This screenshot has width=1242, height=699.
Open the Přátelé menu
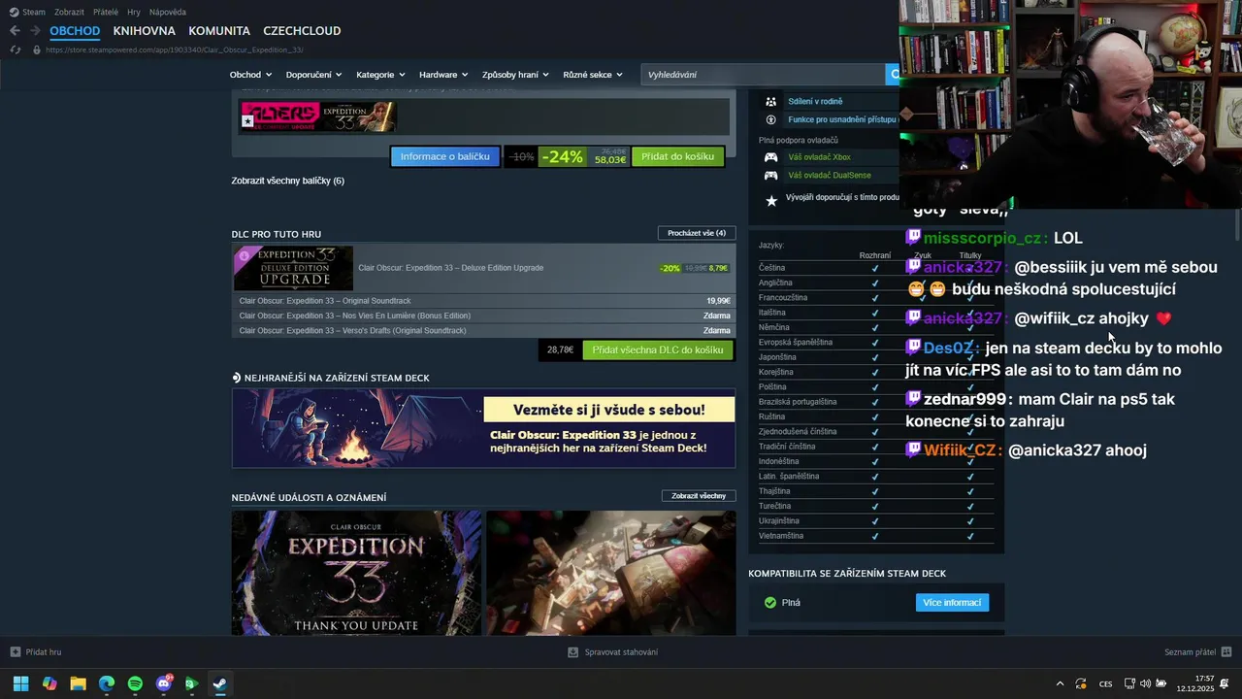(106, 12)
